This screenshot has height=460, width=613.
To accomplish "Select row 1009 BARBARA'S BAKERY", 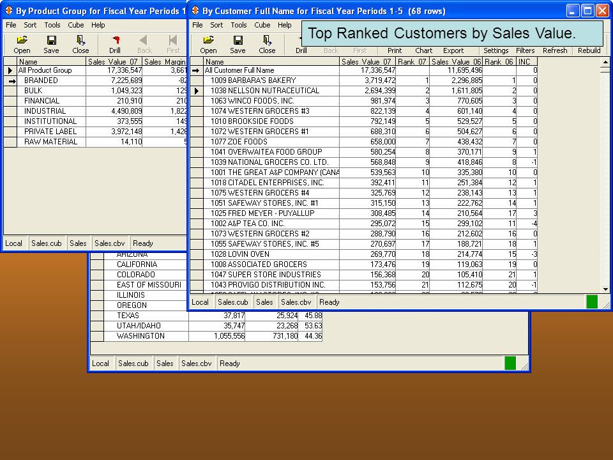I will pyautogui.click(x=363, y=80).
